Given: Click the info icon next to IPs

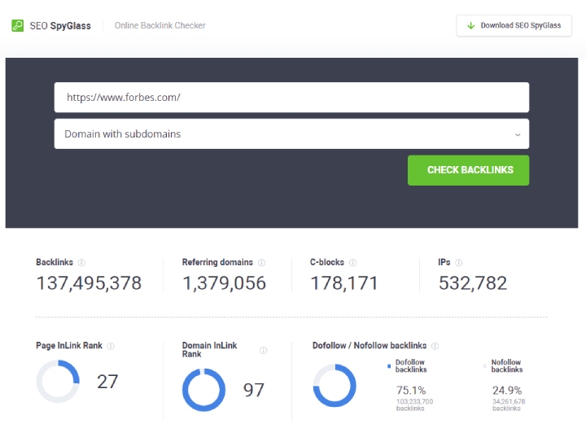Looking at the screenshot, I should pyautogui.click(x=459, y=263).
